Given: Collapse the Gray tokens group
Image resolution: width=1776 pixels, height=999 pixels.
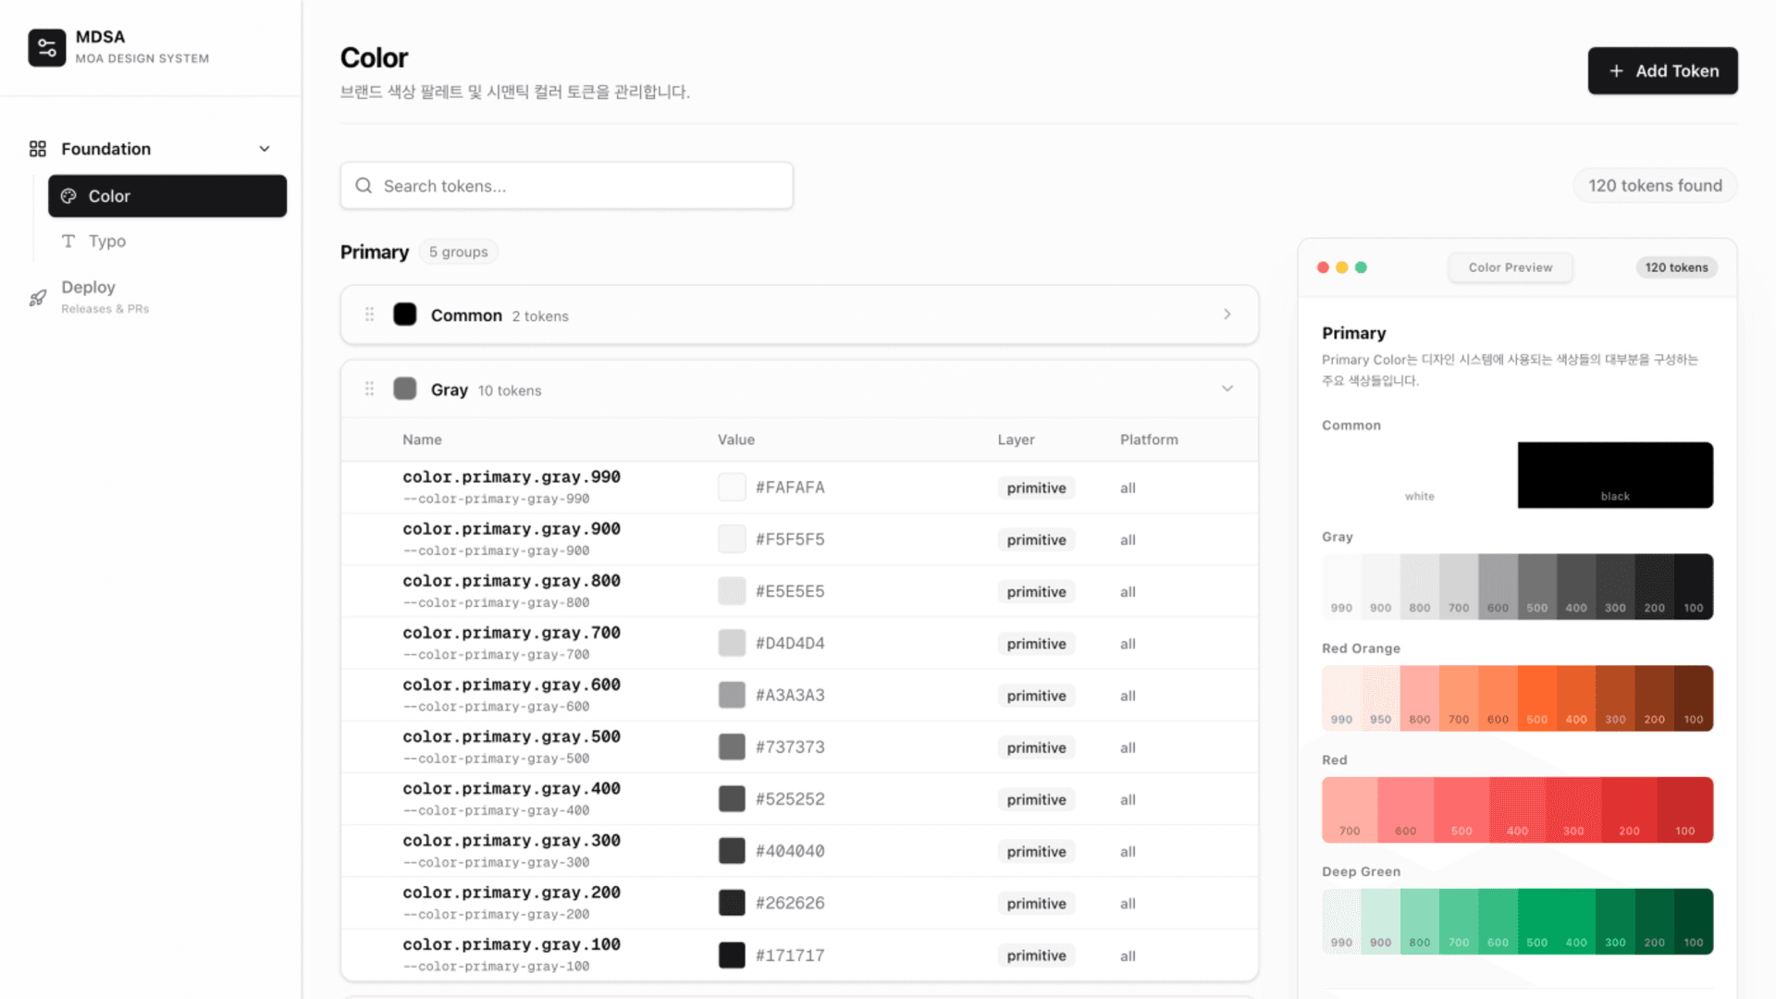Looking at the screenshot, I should pyautogui.click(x=1227, y=388).
